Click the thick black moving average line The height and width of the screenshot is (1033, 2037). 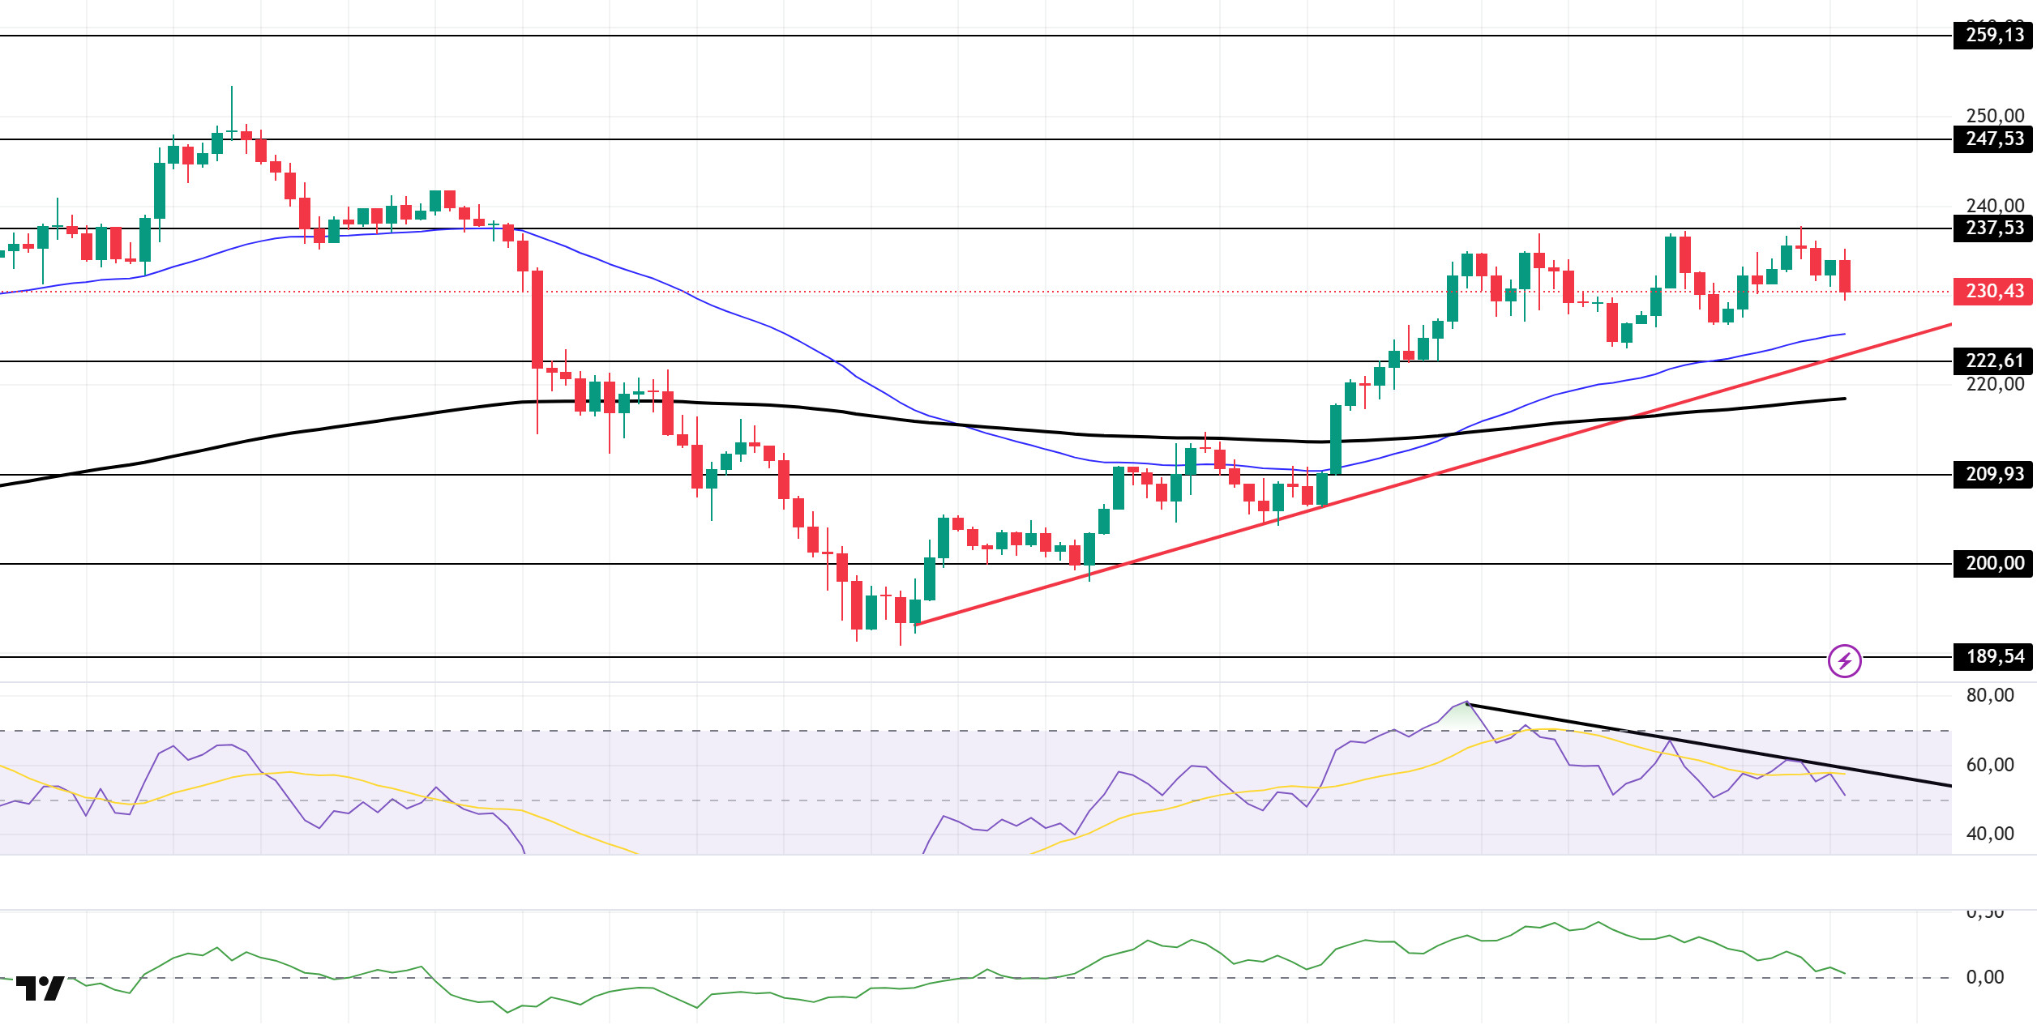pyautogui.click(x=324, y=429)
